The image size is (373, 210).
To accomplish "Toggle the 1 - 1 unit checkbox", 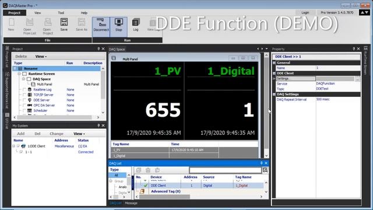I will (21, 152).
